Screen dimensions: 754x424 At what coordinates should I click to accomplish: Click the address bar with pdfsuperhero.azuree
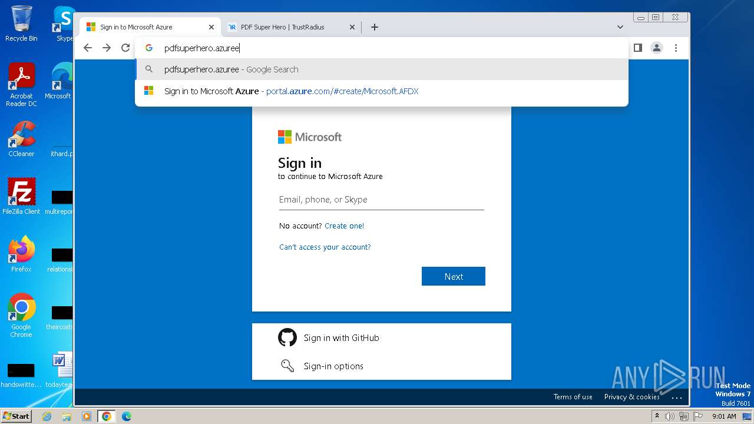pos(382,48)
